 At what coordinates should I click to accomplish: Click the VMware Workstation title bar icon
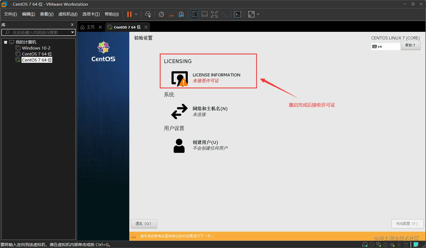tap(5, 4)
